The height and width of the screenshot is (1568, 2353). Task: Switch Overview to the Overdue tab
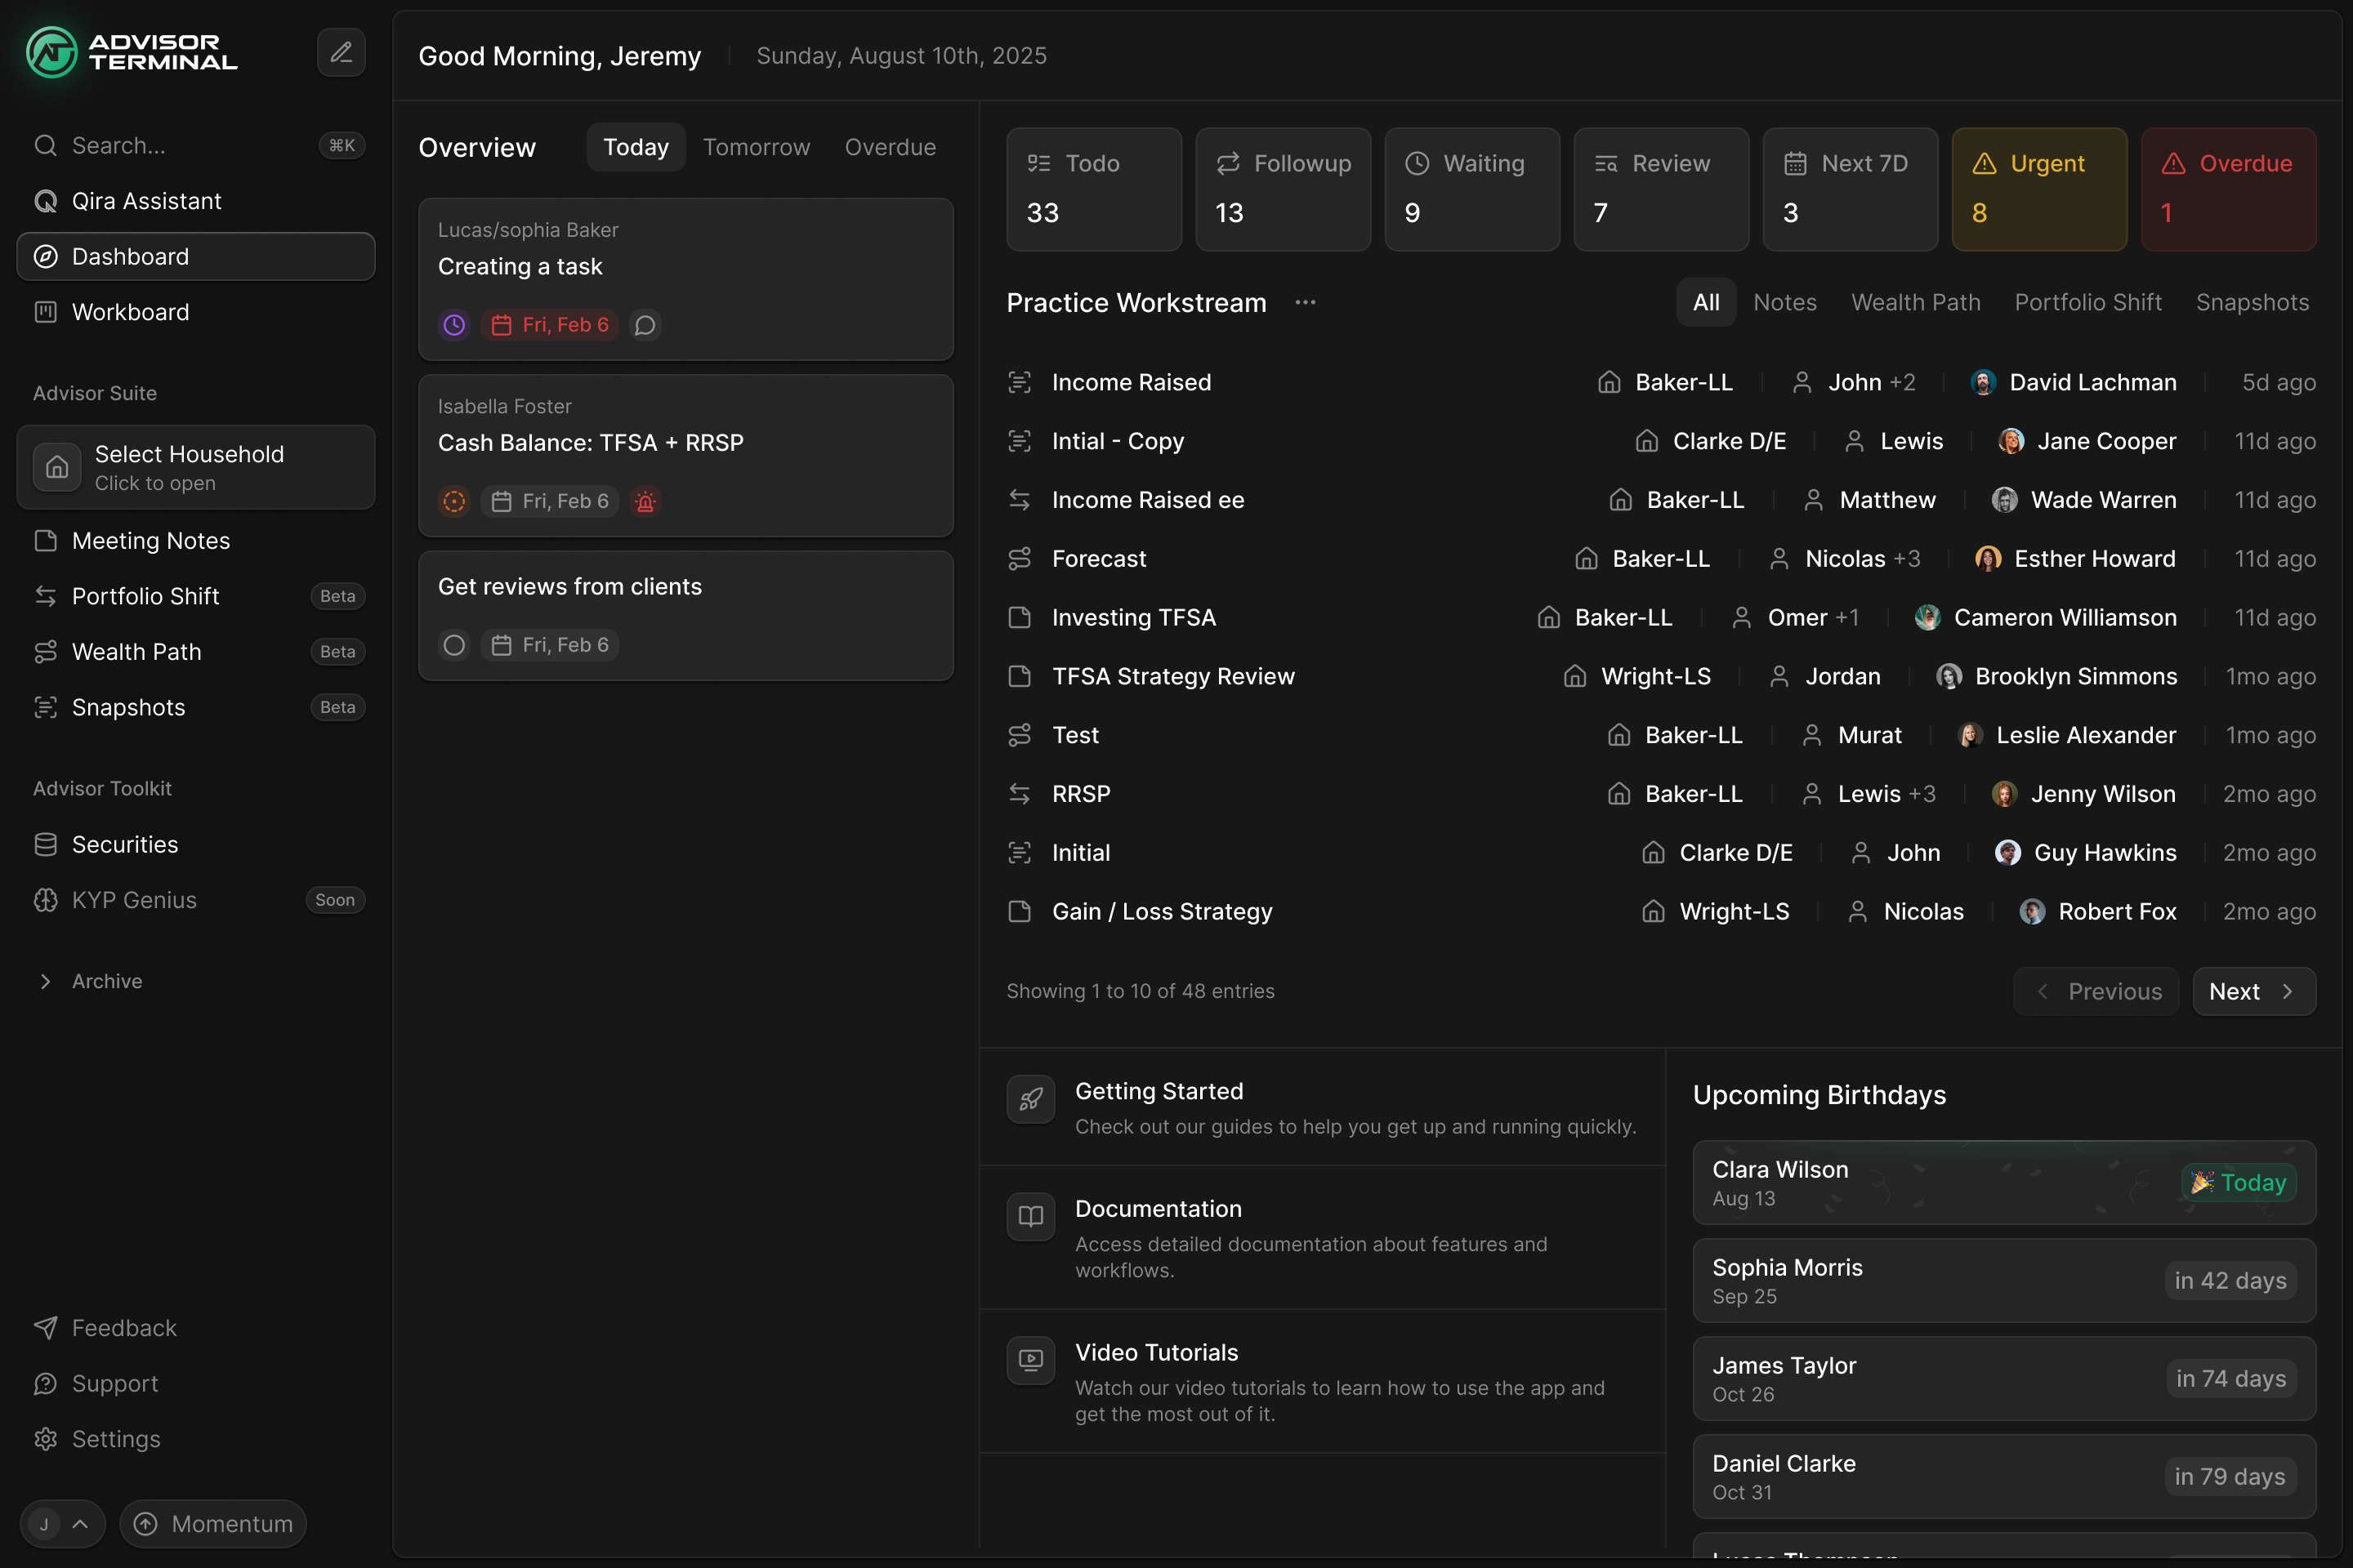tap(891, 147)
